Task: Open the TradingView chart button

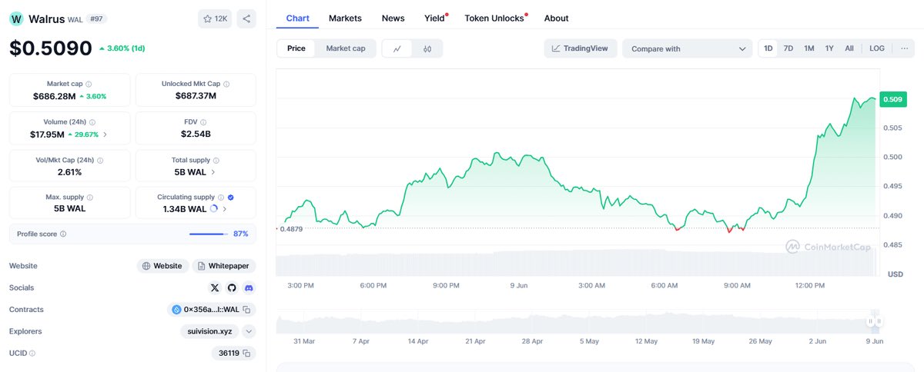Action: 580,48
